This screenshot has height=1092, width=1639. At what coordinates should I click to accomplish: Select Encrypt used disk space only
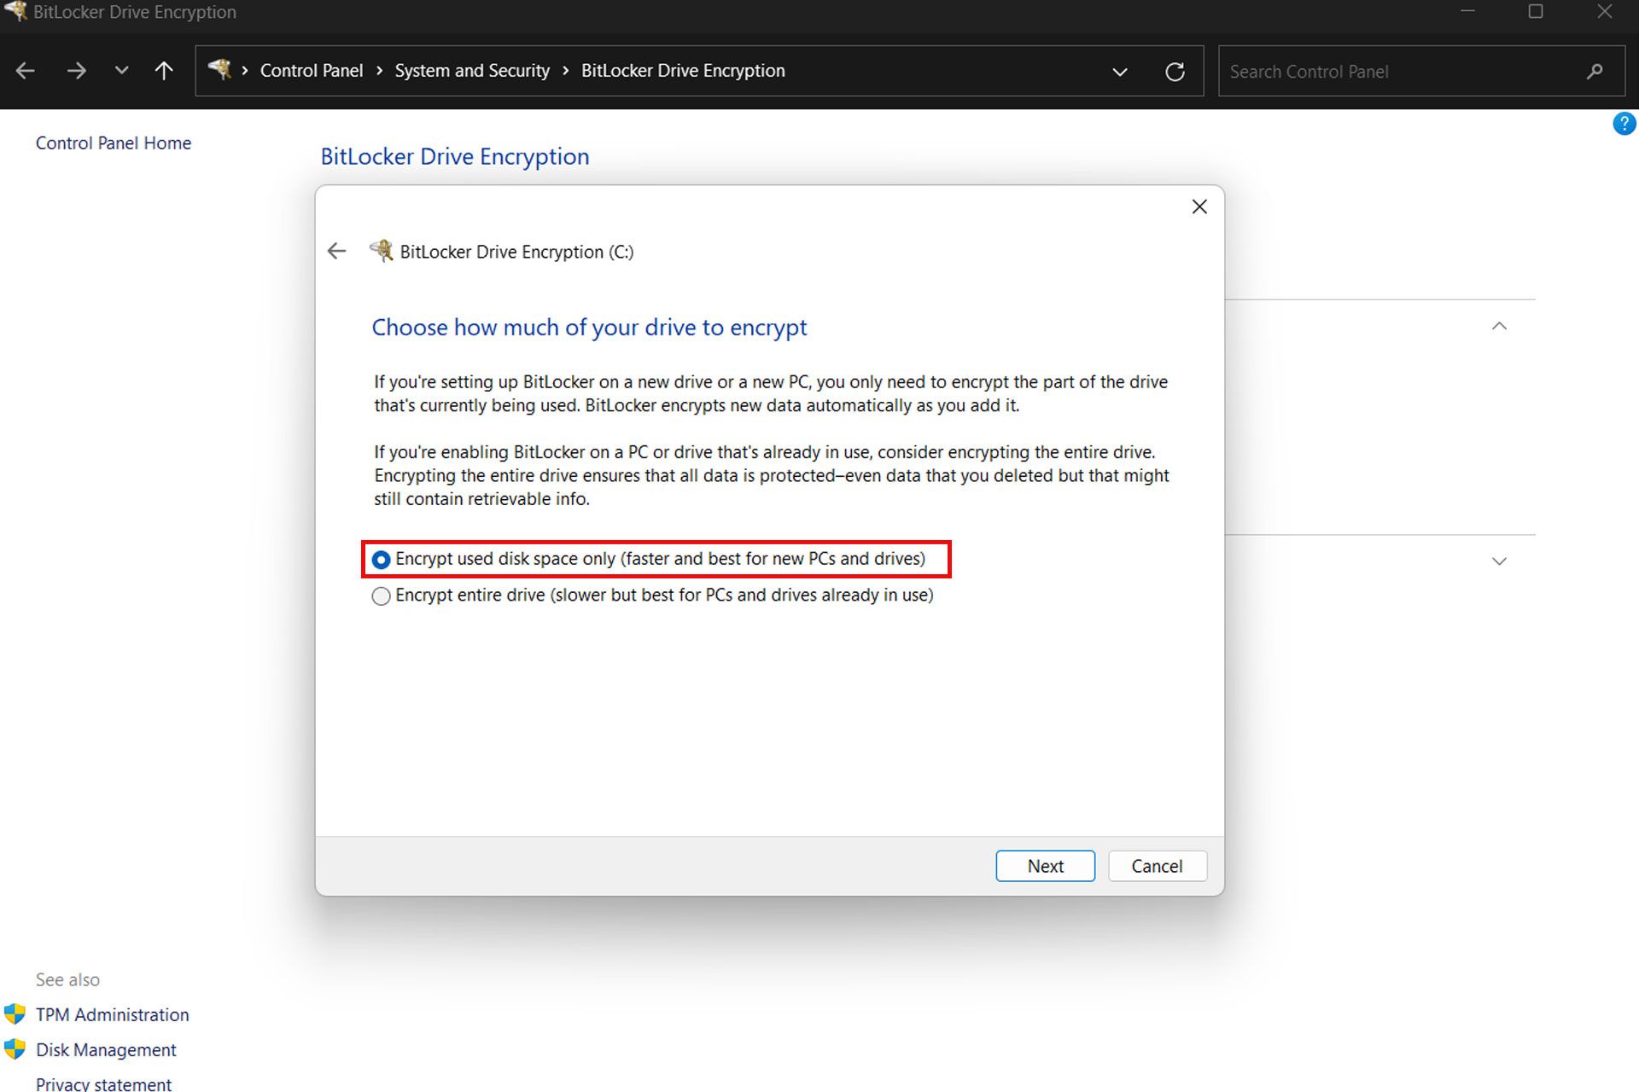(649, 559)
